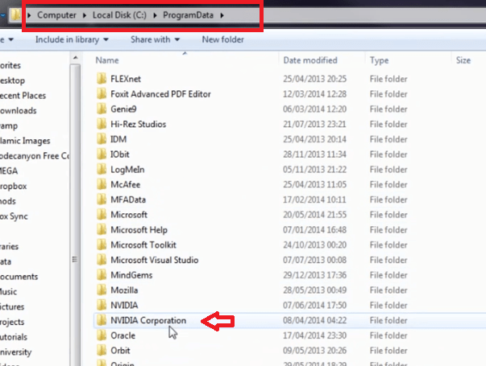Click the Microsoft Help folder icon

pos(101,229)
